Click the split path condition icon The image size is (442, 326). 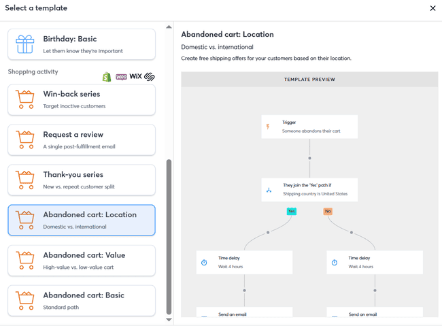[x=269, y=190]
